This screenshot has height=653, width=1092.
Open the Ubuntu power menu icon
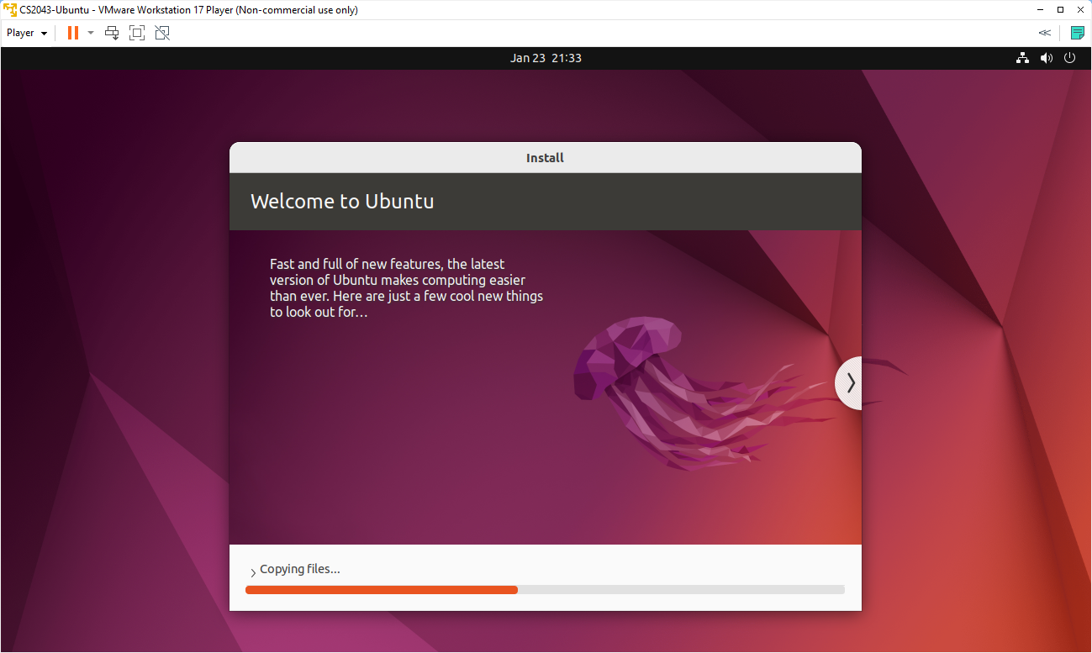click(1069, 58)
